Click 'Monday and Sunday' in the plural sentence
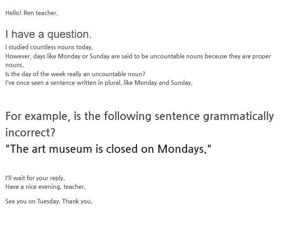Viewport: 298px width, 229px height. pyautogui.click(x=163, y=83)
